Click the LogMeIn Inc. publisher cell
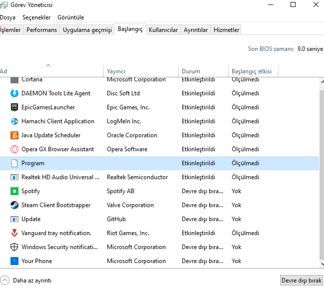The height and width of the screenshot is (292, 324). 124,121
